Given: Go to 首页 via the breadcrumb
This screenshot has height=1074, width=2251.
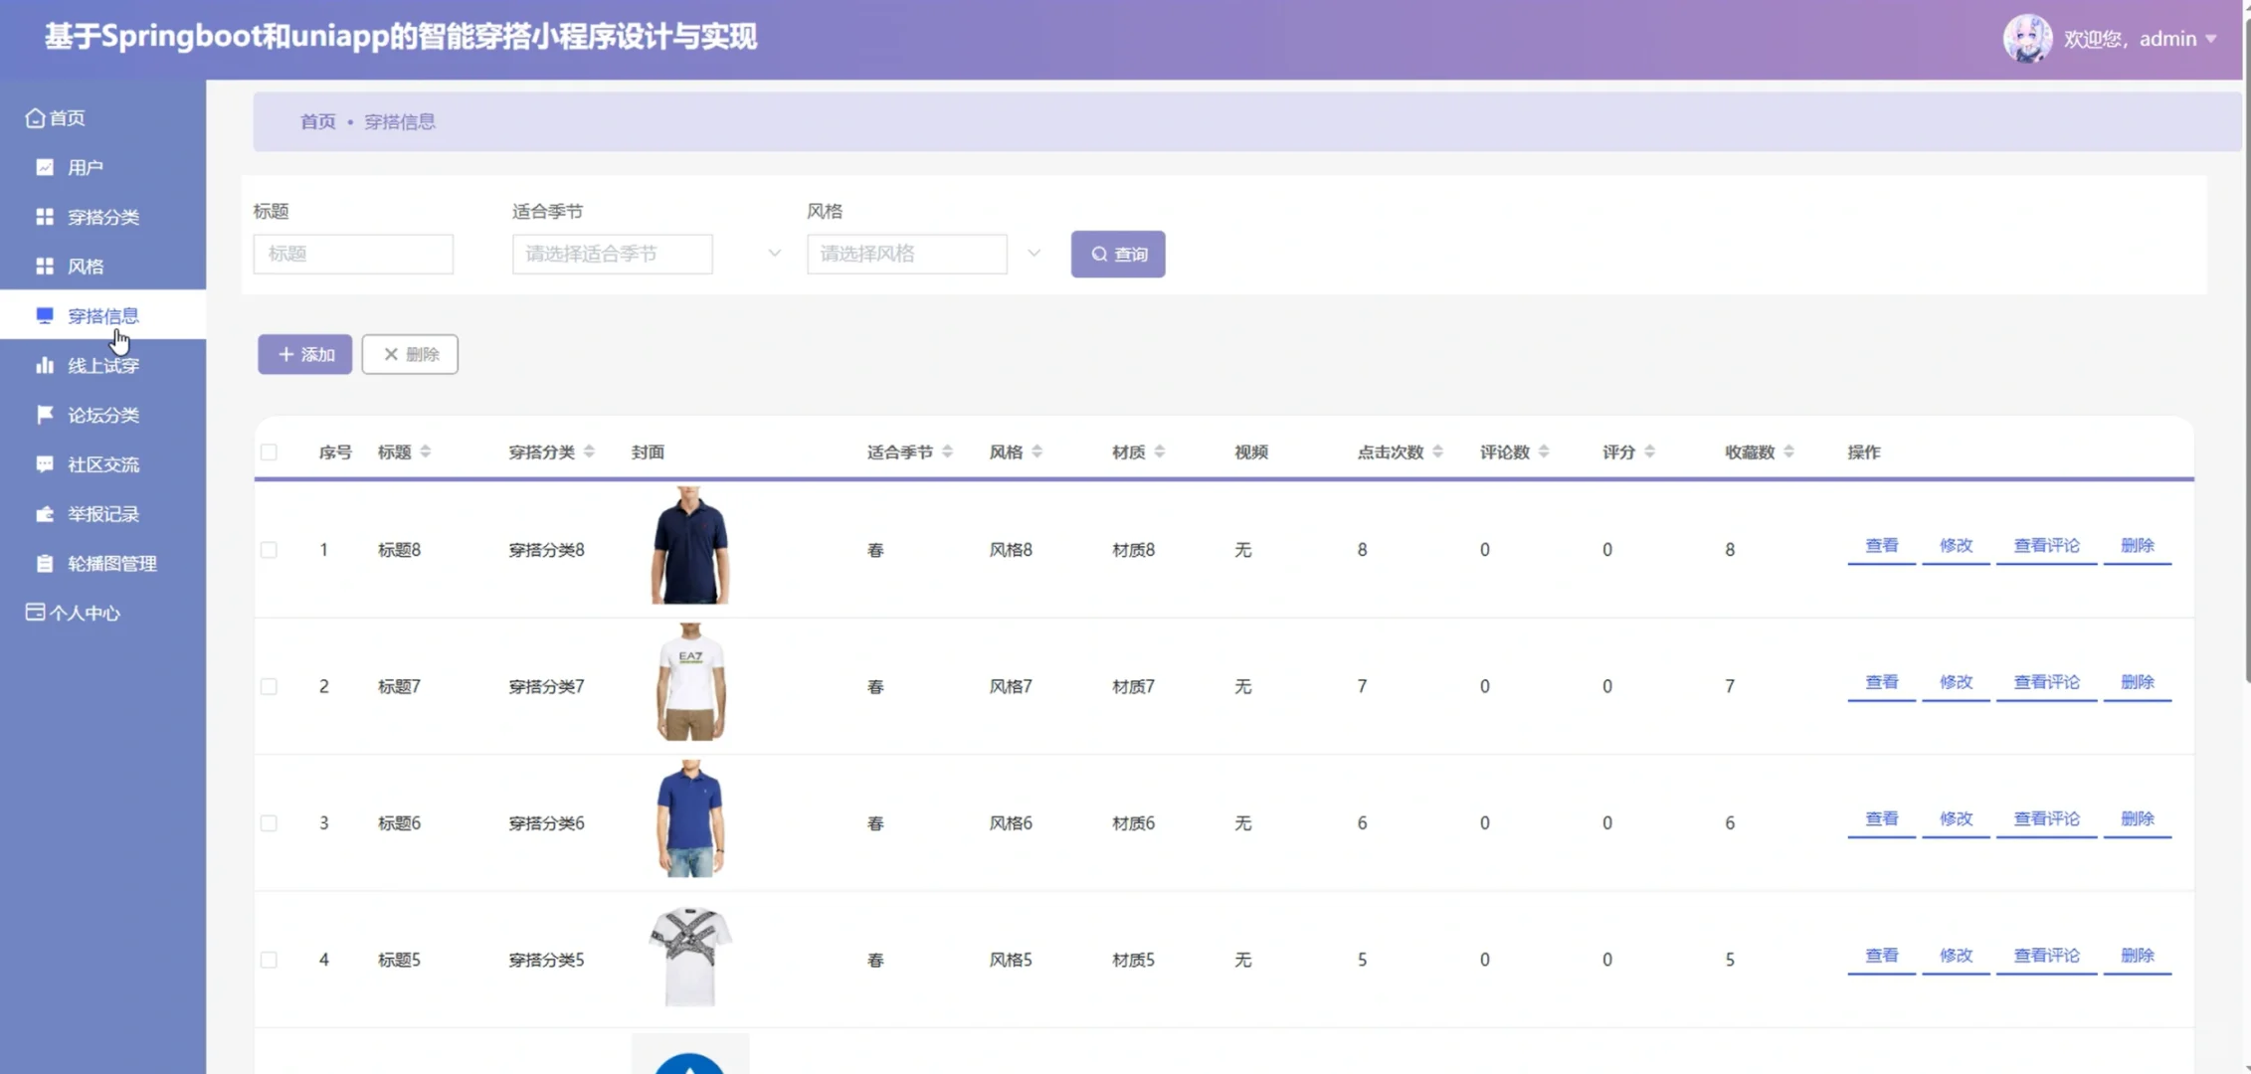Looking at the screenshot, I should click(x=317, y=121).
